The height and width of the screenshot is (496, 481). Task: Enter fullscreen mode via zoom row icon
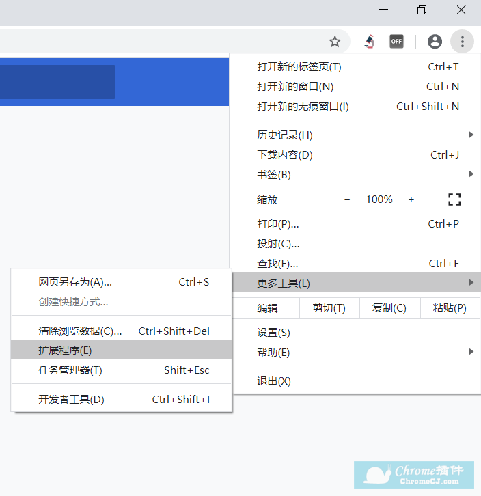454,199
